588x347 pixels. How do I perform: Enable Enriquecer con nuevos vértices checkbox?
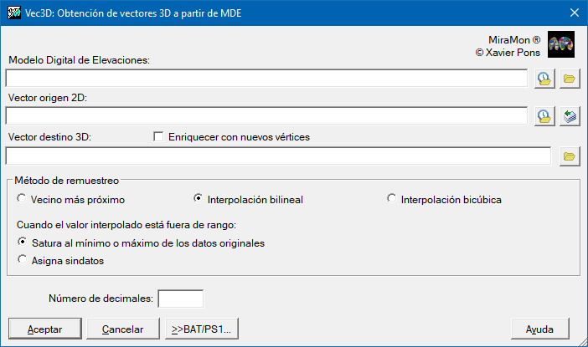[x=158, y=136]
